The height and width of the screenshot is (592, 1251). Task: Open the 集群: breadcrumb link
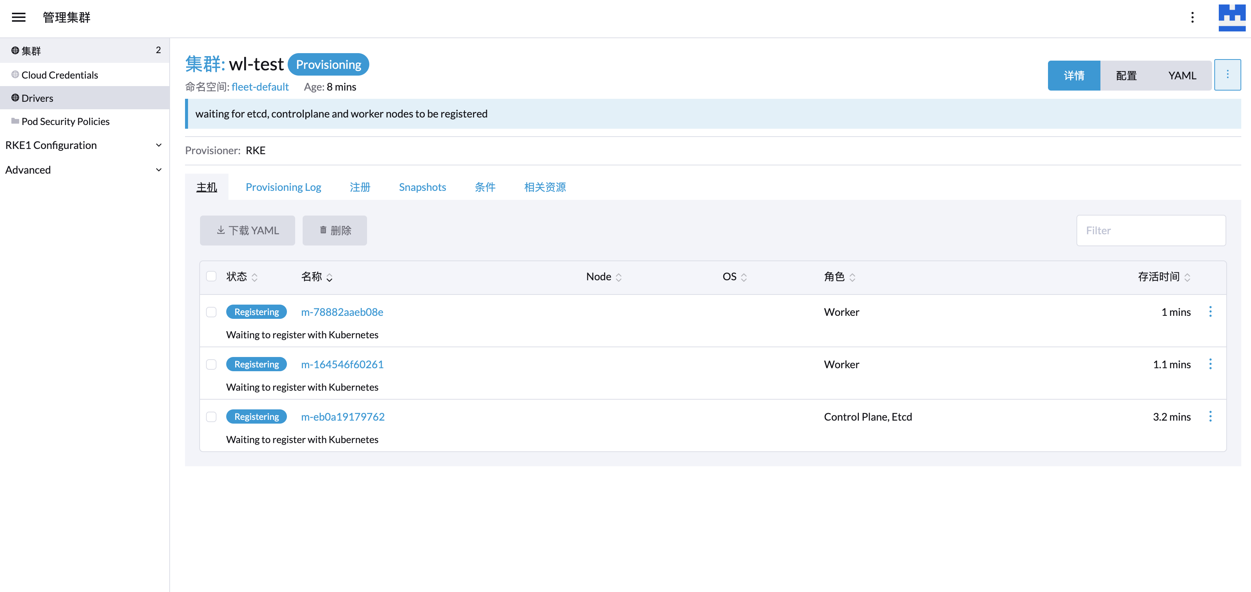coord(205,64)
